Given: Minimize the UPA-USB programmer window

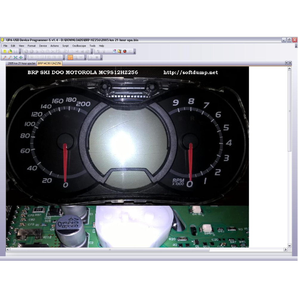Looking at the screenshot, I should 284,40.
